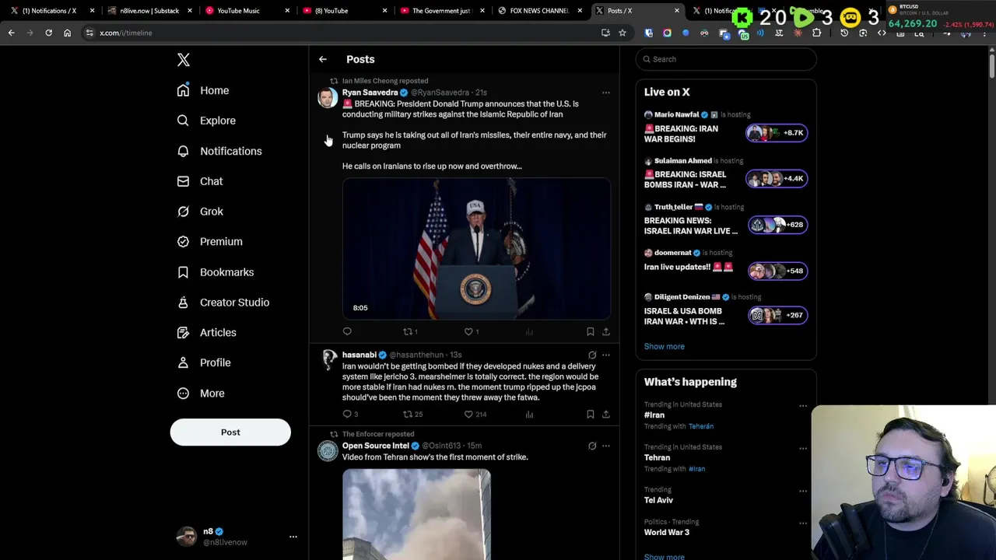Open more options on hasanabi post
The height and width of the screenshot is (560, 996).
pyautogui.click(x=605, y=355)
